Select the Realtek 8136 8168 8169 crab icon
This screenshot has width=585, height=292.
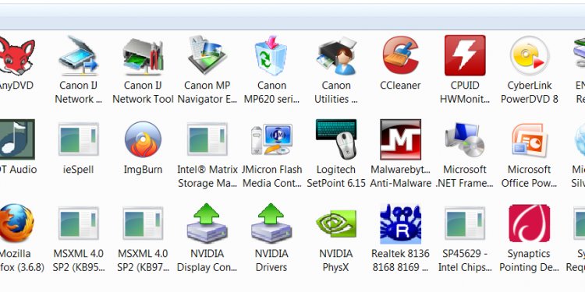[x=401, y=223]
